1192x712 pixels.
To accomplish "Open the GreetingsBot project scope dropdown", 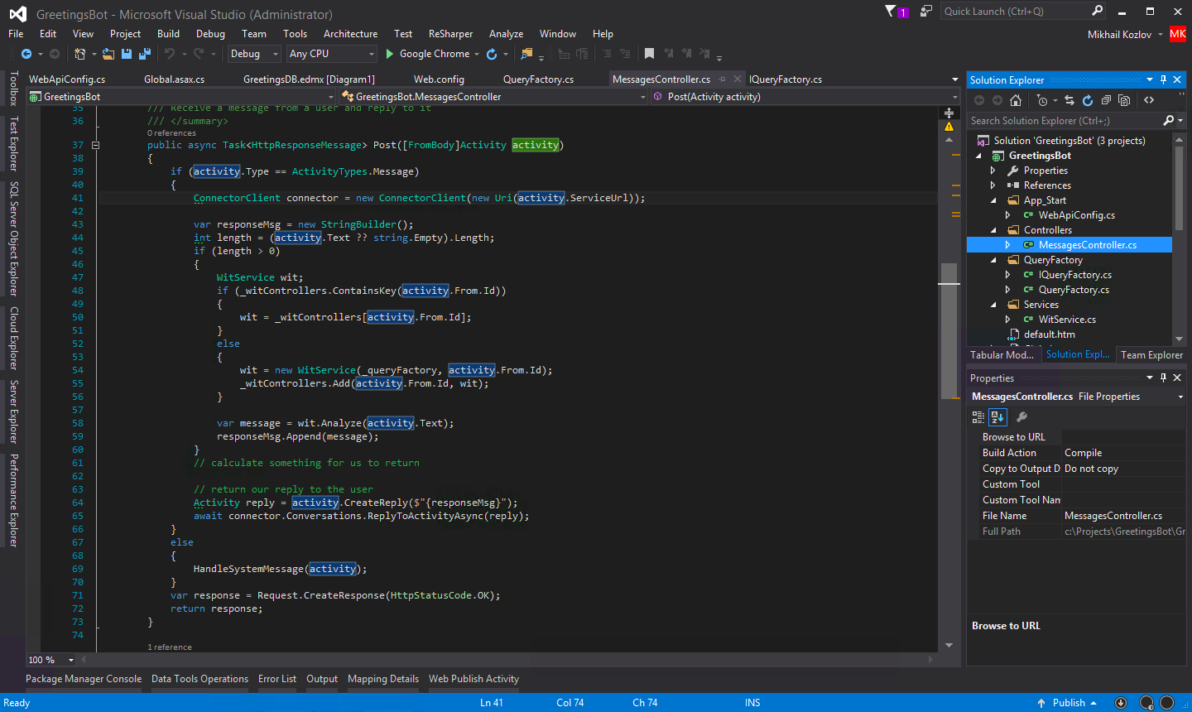I will 181,97.
